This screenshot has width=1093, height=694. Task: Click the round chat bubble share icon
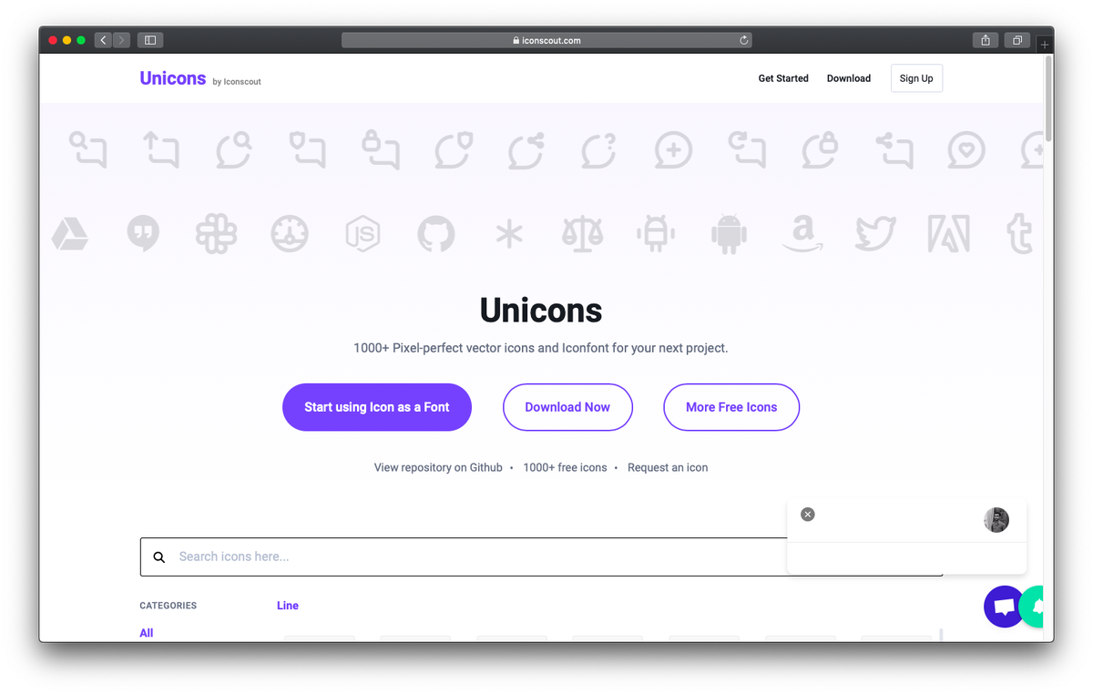[x=526, y=150]
